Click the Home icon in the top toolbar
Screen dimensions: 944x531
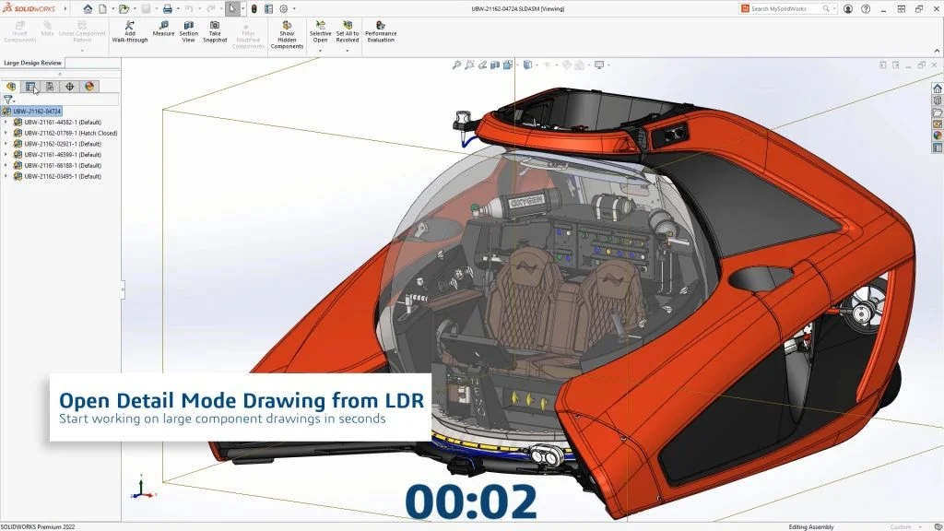click(x=88, y=8)
